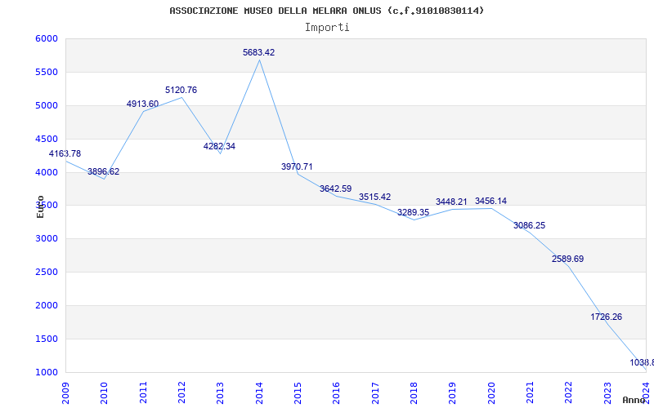This screenshot has width=654, height=408.
Task: Click the 2011 x-axis year label
Action: coord(143,393)
